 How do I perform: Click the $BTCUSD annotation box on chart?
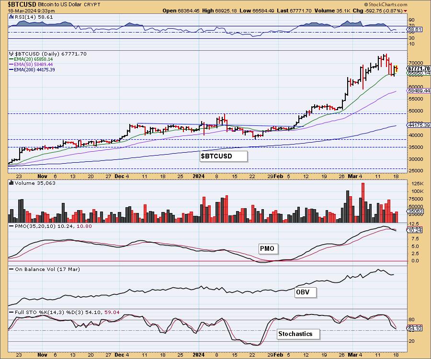point(224,156)
